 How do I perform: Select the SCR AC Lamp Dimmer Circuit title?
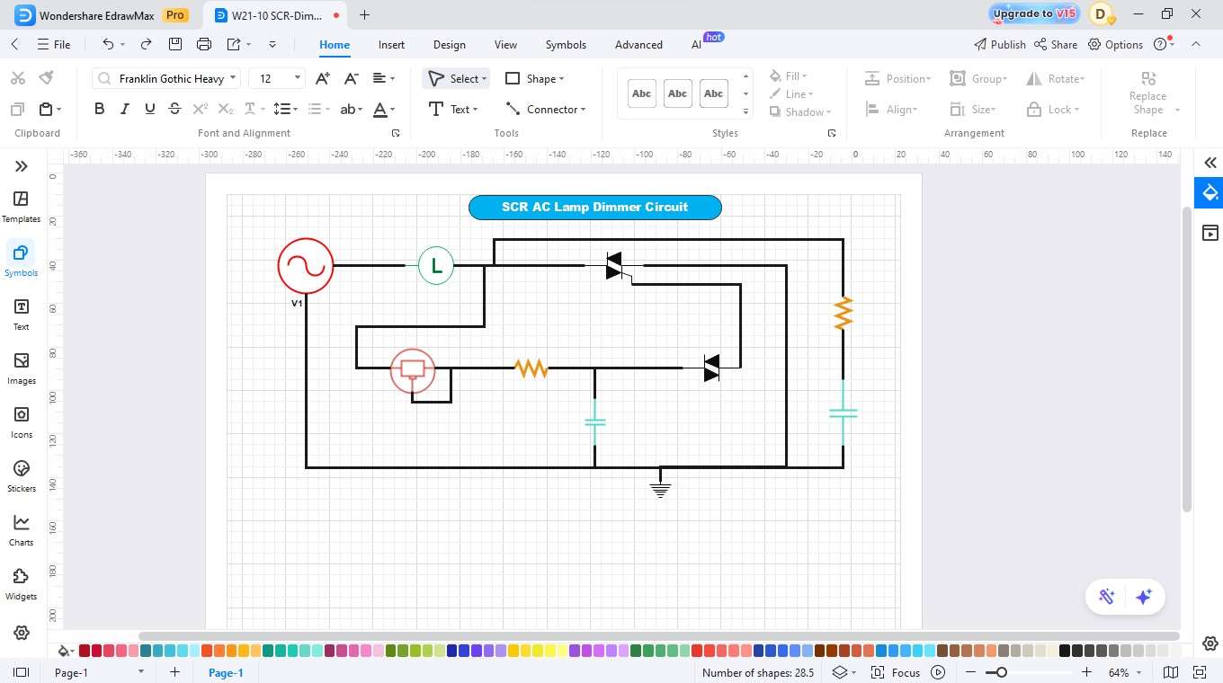[x=594, y=207]
